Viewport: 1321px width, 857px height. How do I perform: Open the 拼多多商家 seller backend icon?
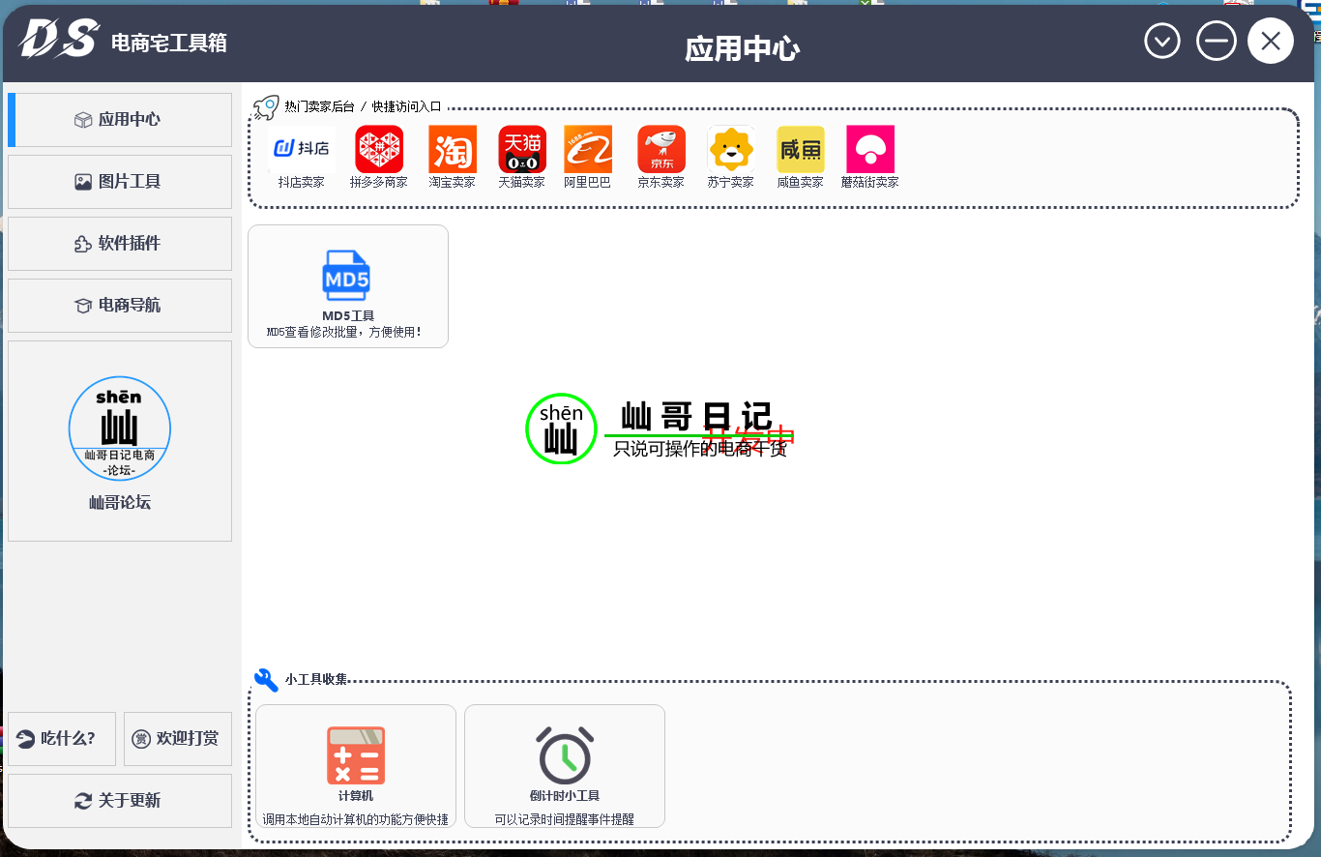[379, 149]
